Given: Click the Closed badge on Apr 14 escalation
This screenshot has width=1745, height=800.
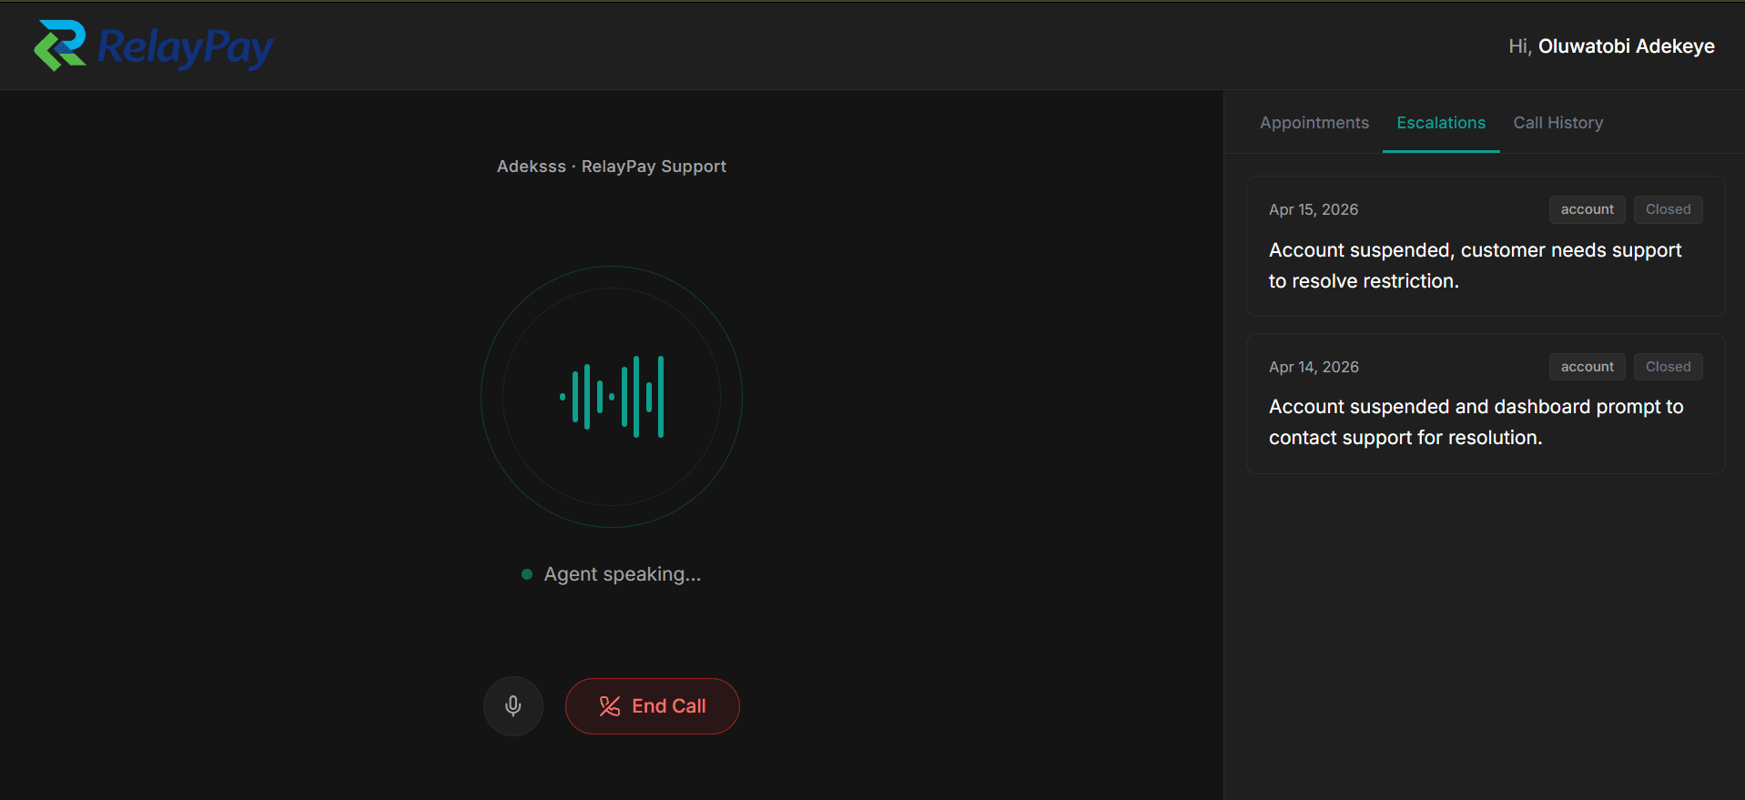Looking at the screenshot, I should click(x=1668, y=367).
